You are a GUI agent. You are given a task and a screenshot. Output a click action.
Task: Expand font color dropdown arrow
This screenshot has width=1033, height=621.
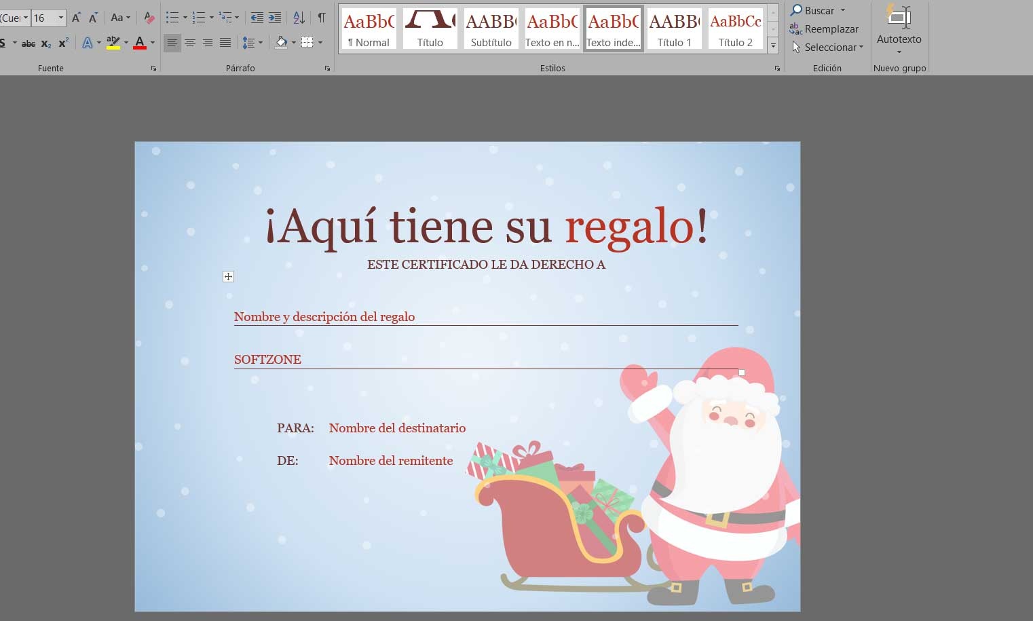click(153, 43)
